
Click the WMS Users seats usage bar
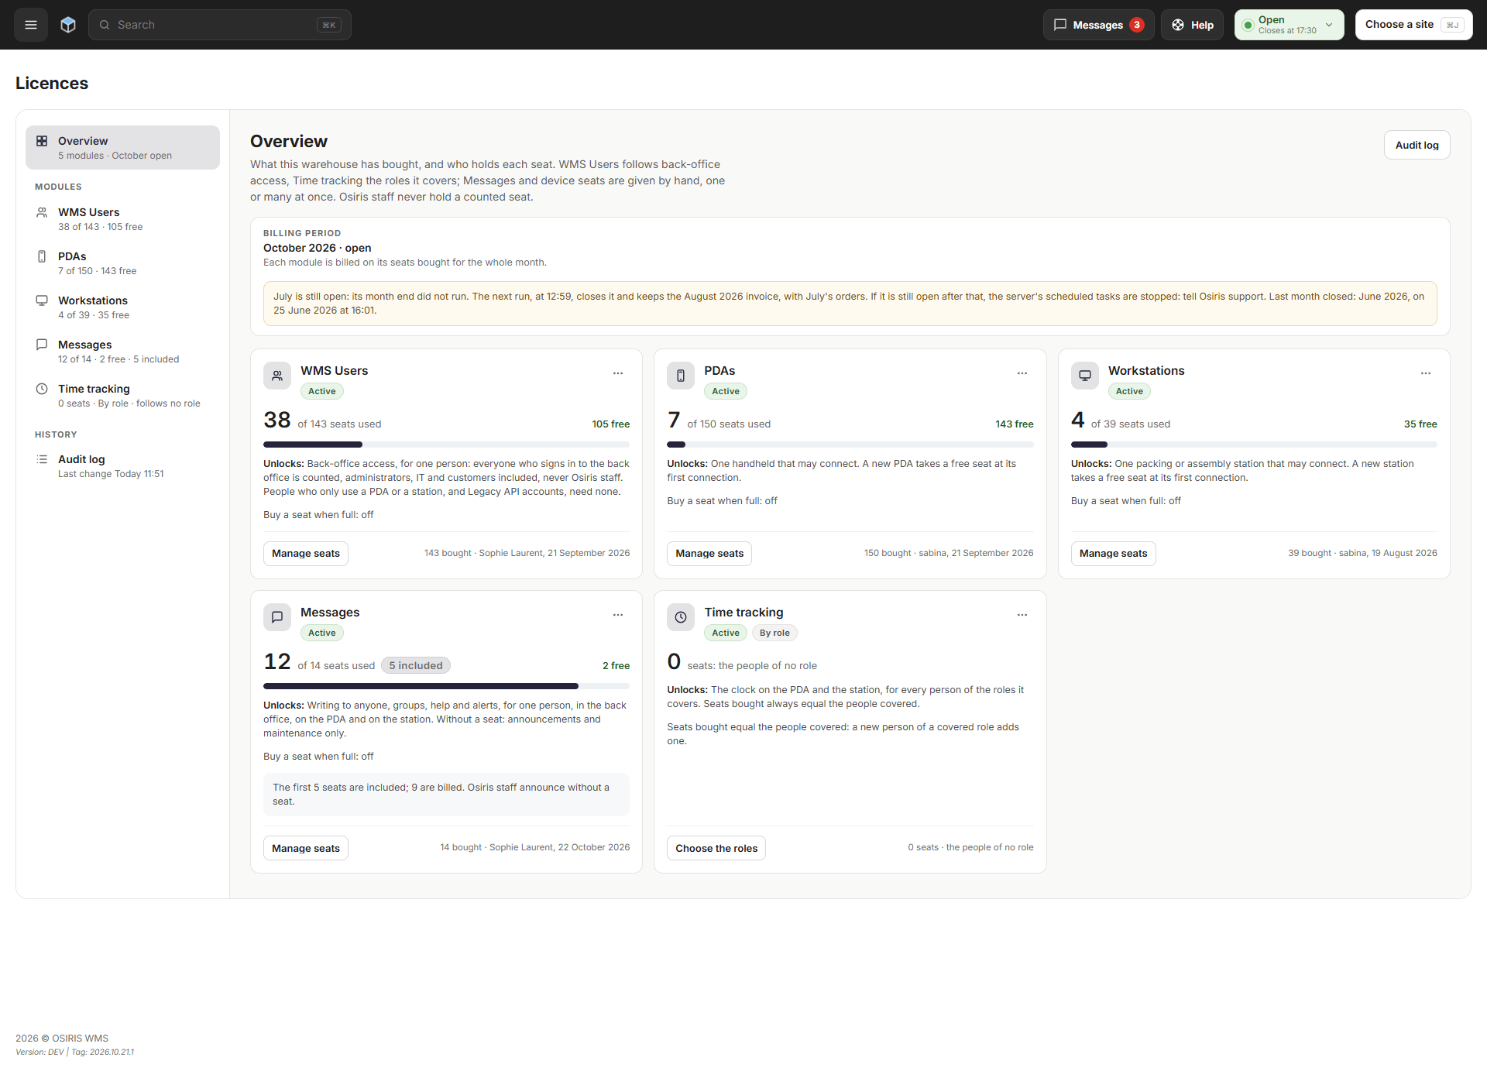pyautogui.click(x=446, y=445)
